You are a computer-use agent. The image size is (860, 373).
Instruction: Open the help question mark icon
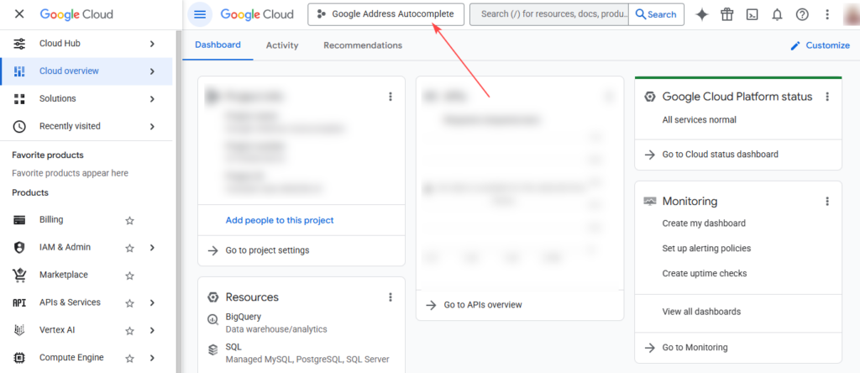click(x=802, y=14)
